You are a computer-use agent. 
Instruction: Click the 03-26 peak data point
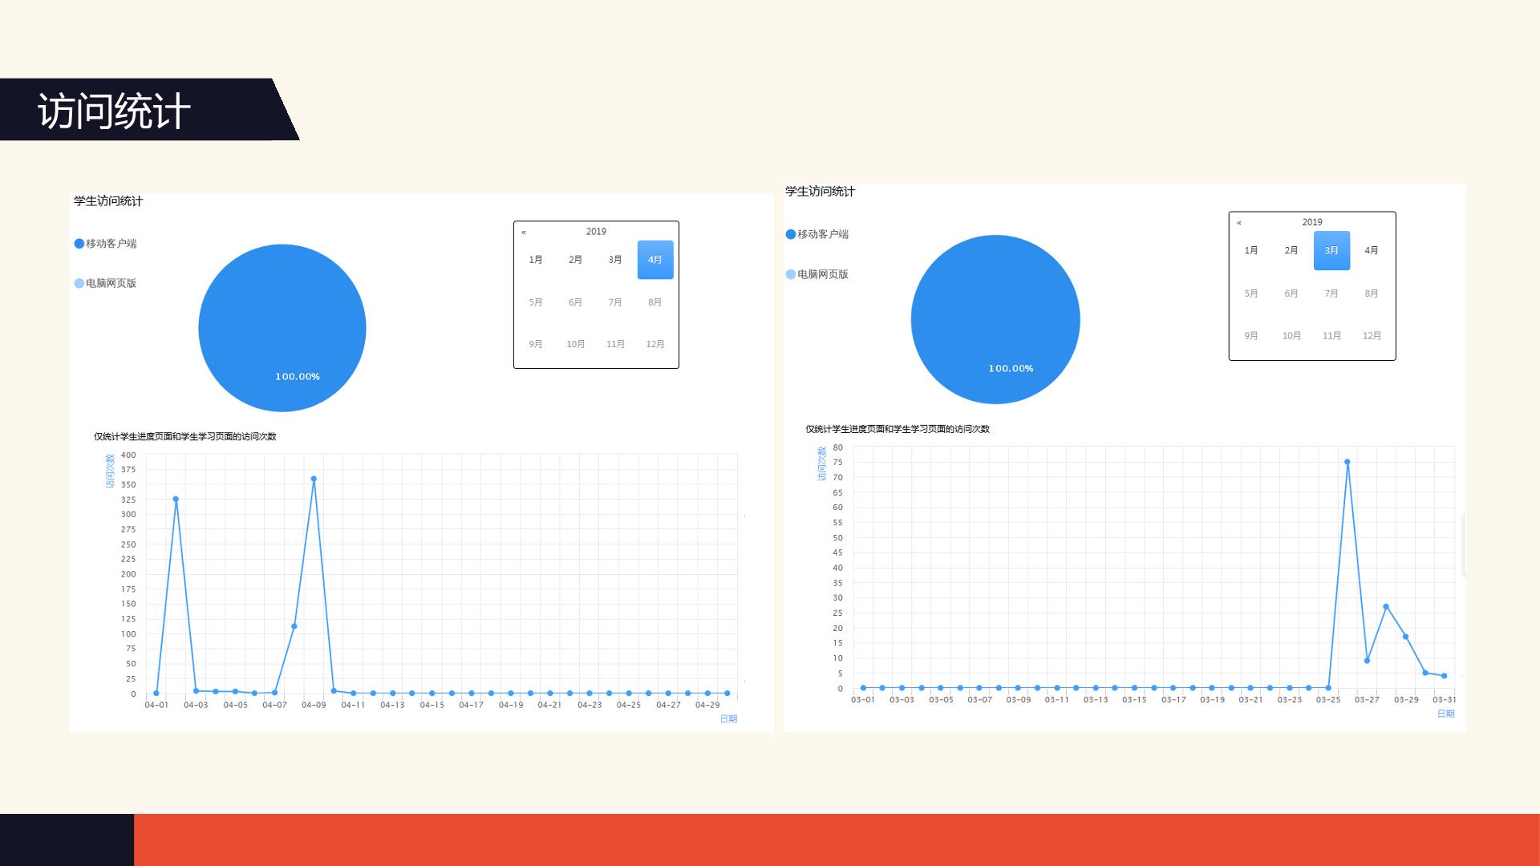(1347, 462)
